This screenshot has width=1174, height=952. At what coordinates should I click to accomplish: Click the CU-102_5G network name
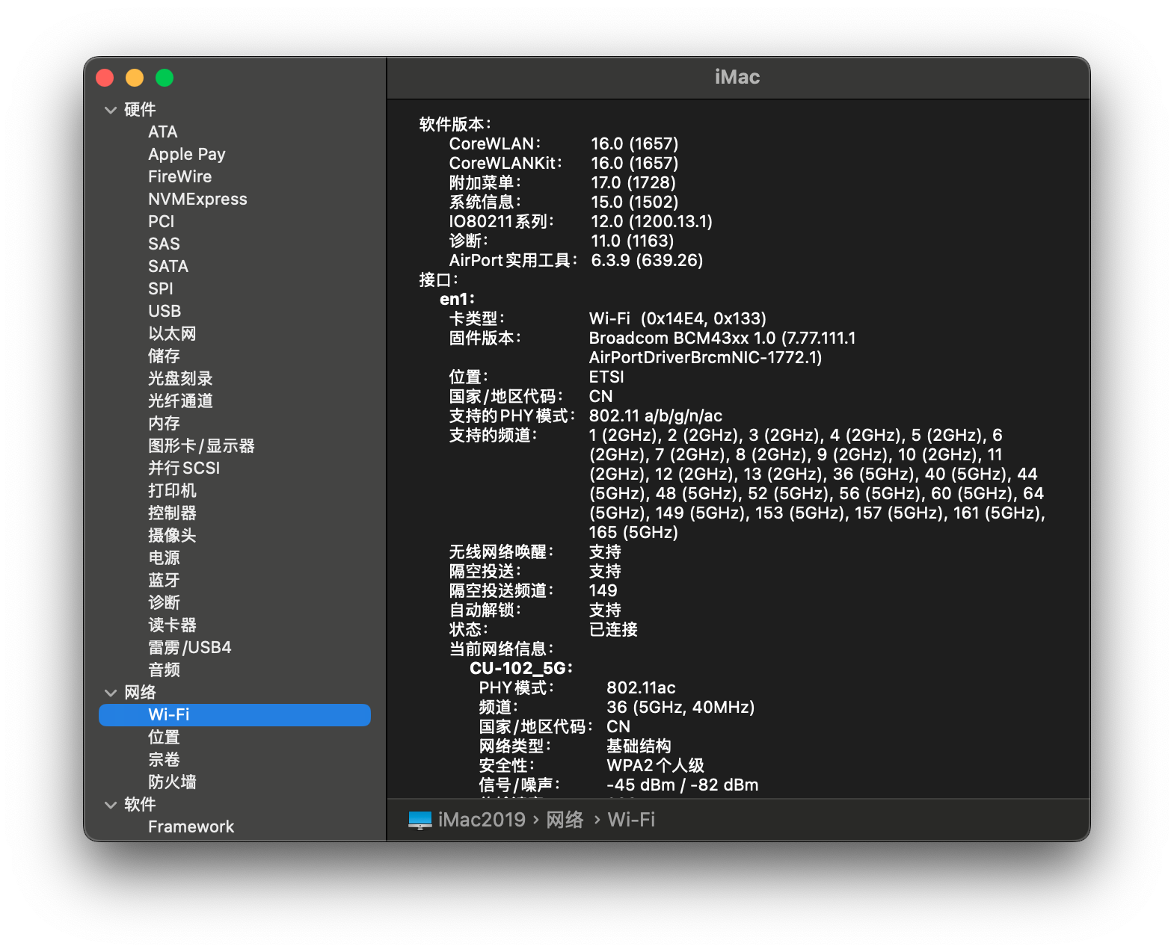click(520, 669)
